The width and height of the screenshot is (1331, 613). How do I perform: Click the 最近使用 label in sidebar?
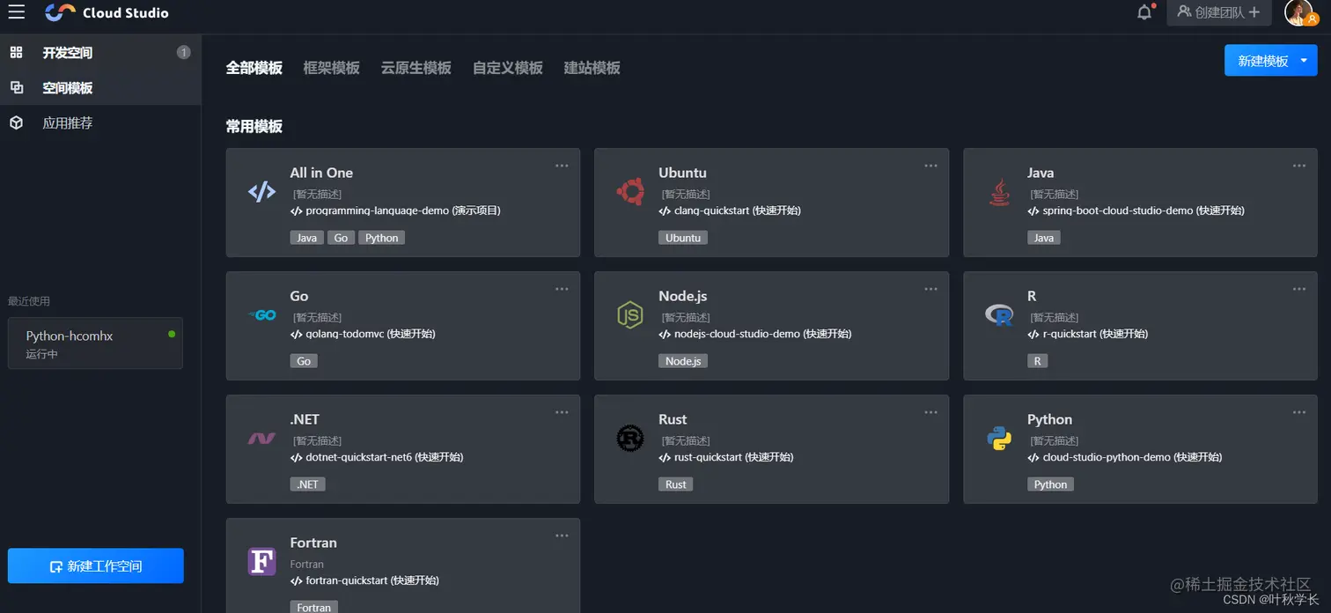(29, 301)
